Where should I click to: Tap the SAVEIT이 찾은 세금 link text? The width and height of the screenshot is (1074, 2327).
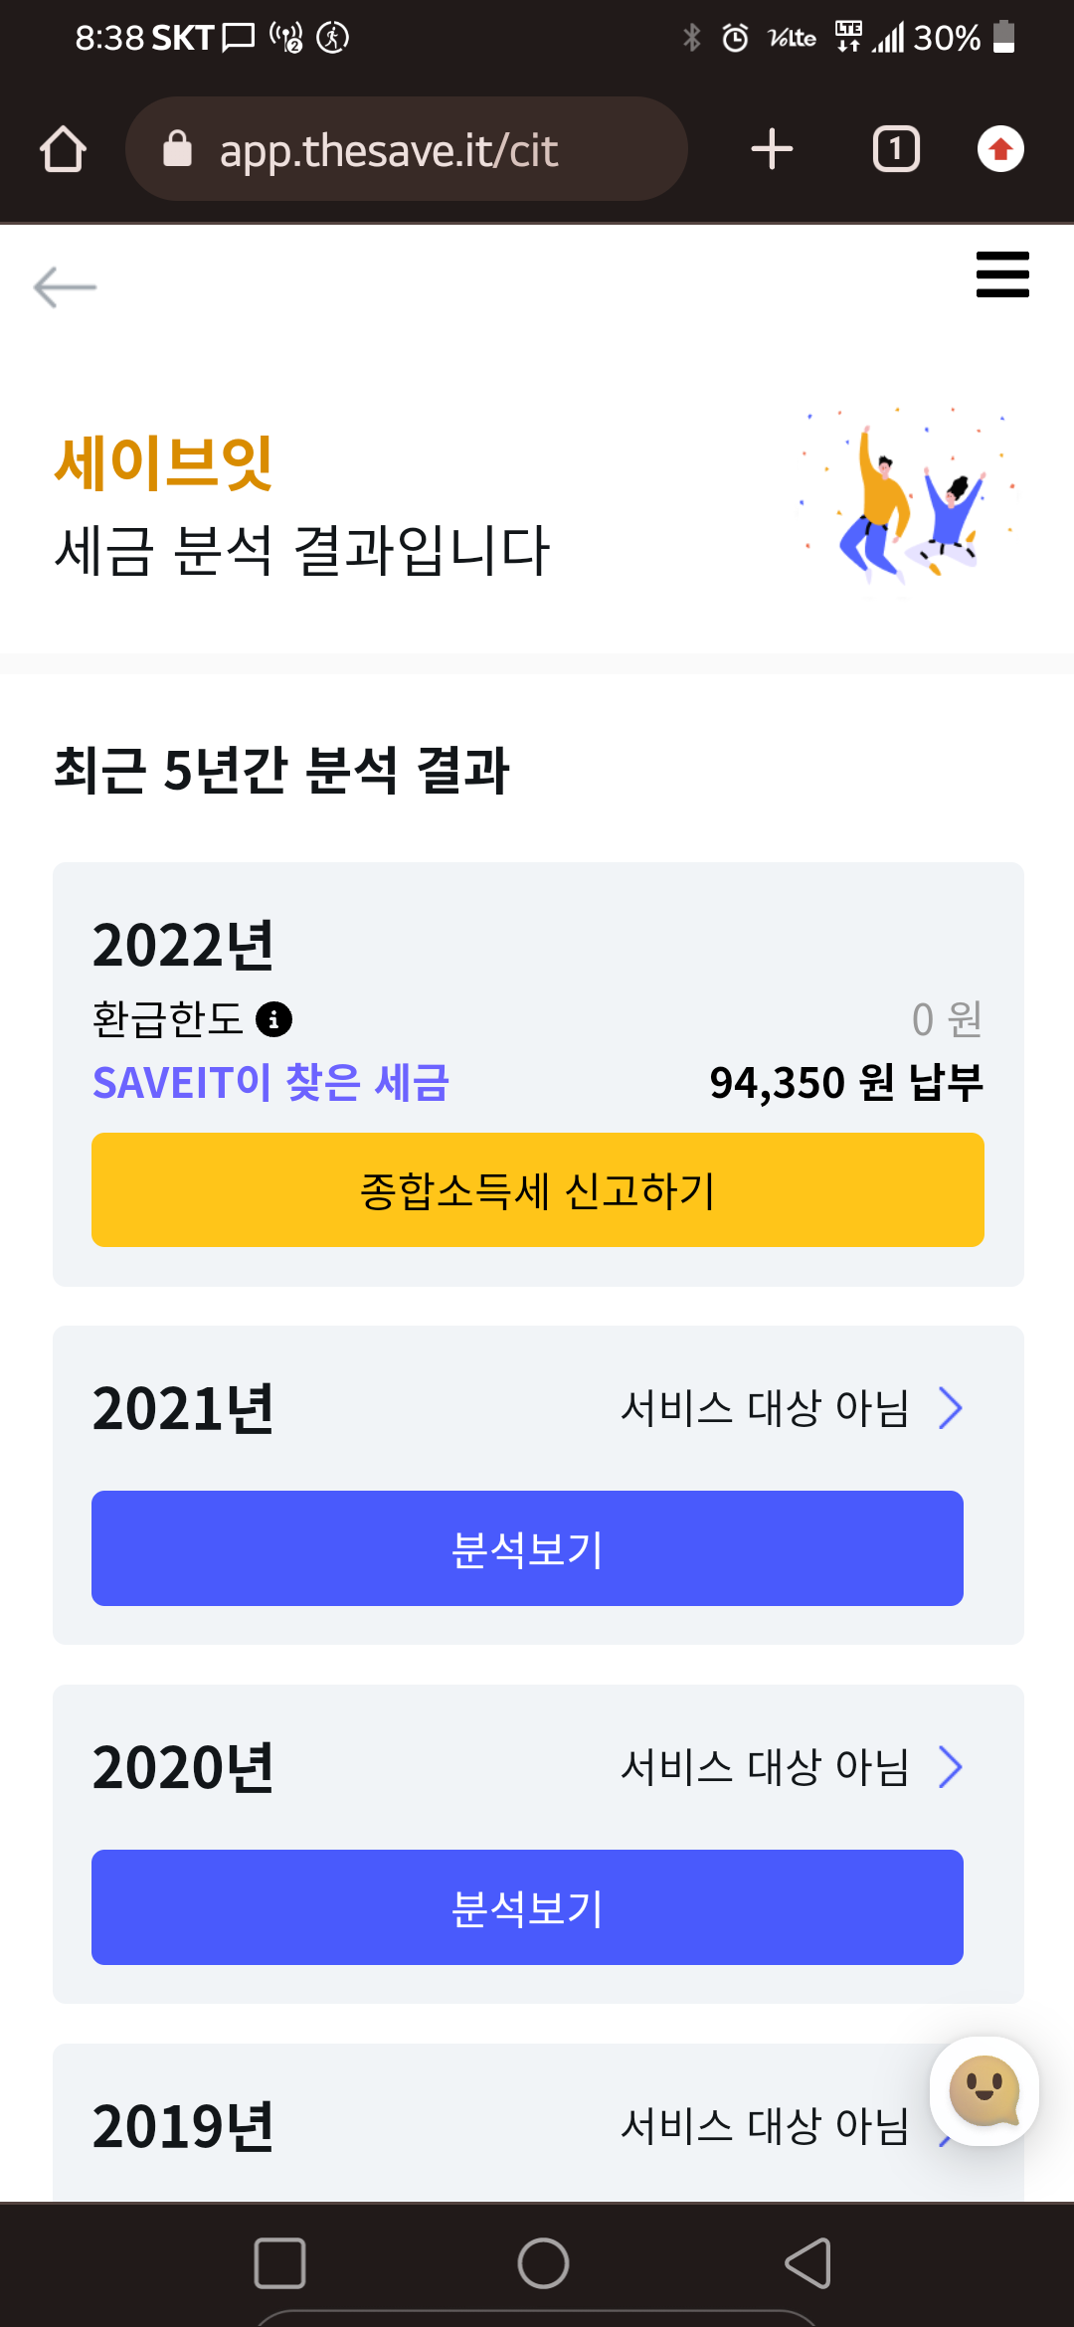point(270,1083)
